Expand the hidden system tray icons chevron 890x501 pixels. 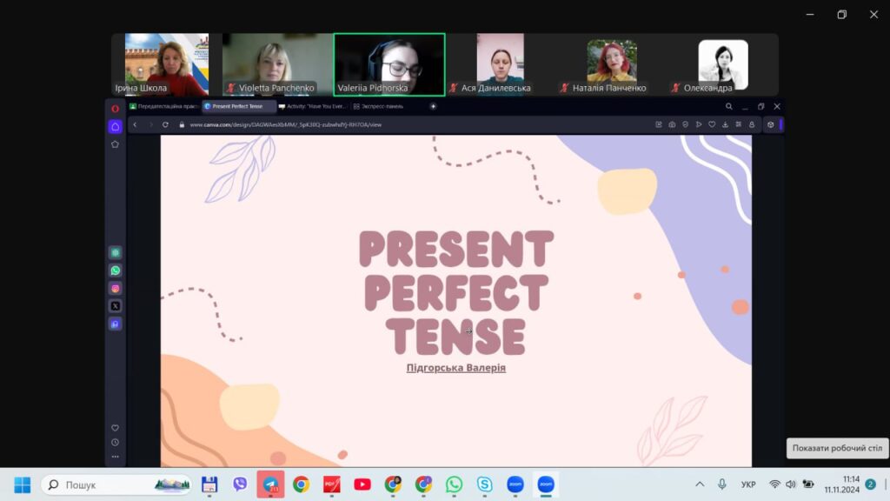pyautogui.click(x=700, y=484)
